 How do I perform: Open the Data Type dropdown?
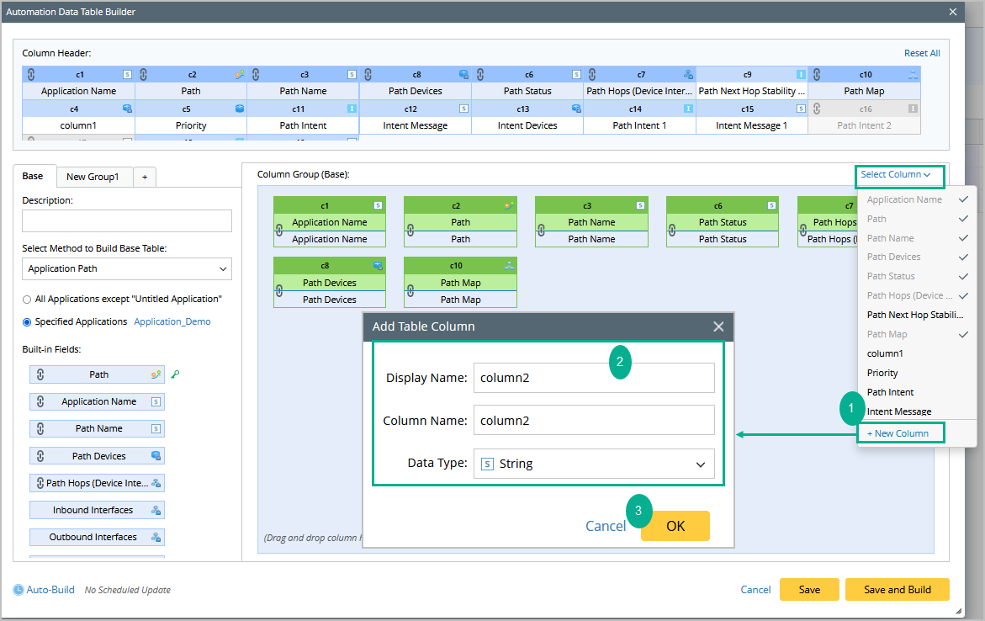click(x=594, y=464)
